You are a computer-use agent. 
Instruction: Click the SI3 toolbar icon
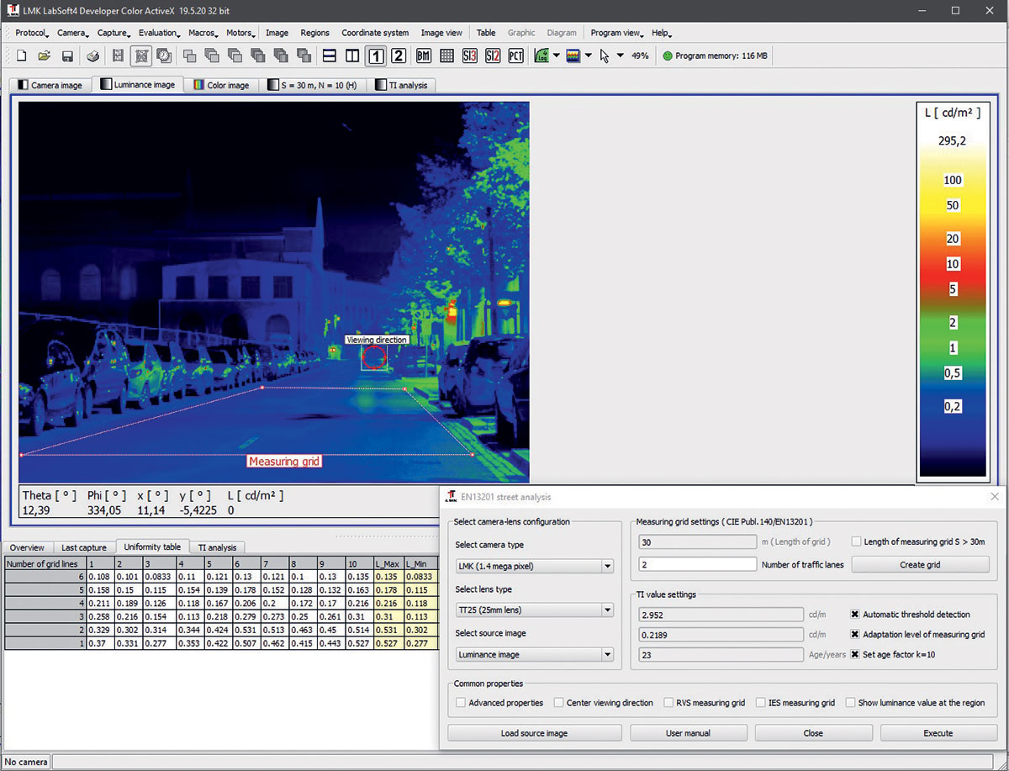pos(469,56)
